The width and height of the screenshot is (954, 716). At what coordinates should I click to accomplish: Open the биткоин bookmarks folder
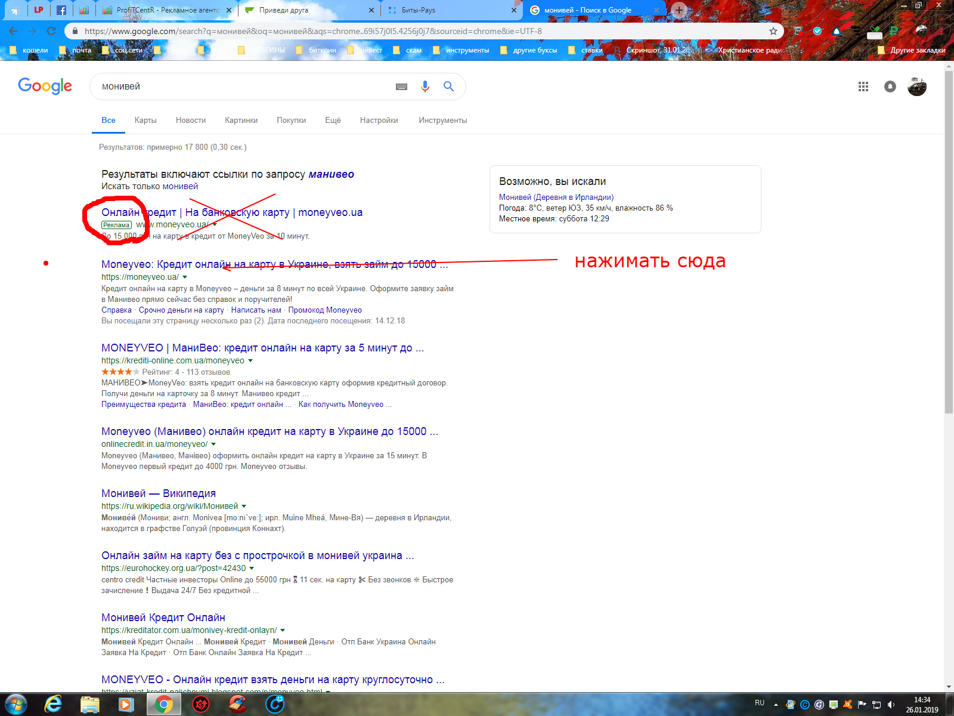pyautogui.click(x=316, y=50)
